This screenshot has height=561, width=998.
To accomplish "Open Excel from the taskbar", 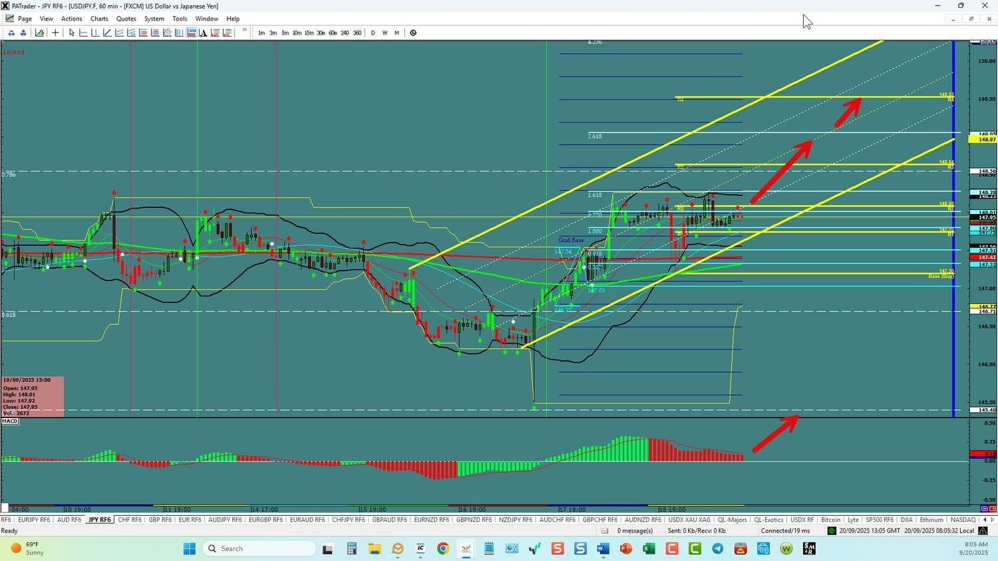I will tap(649, 548).
